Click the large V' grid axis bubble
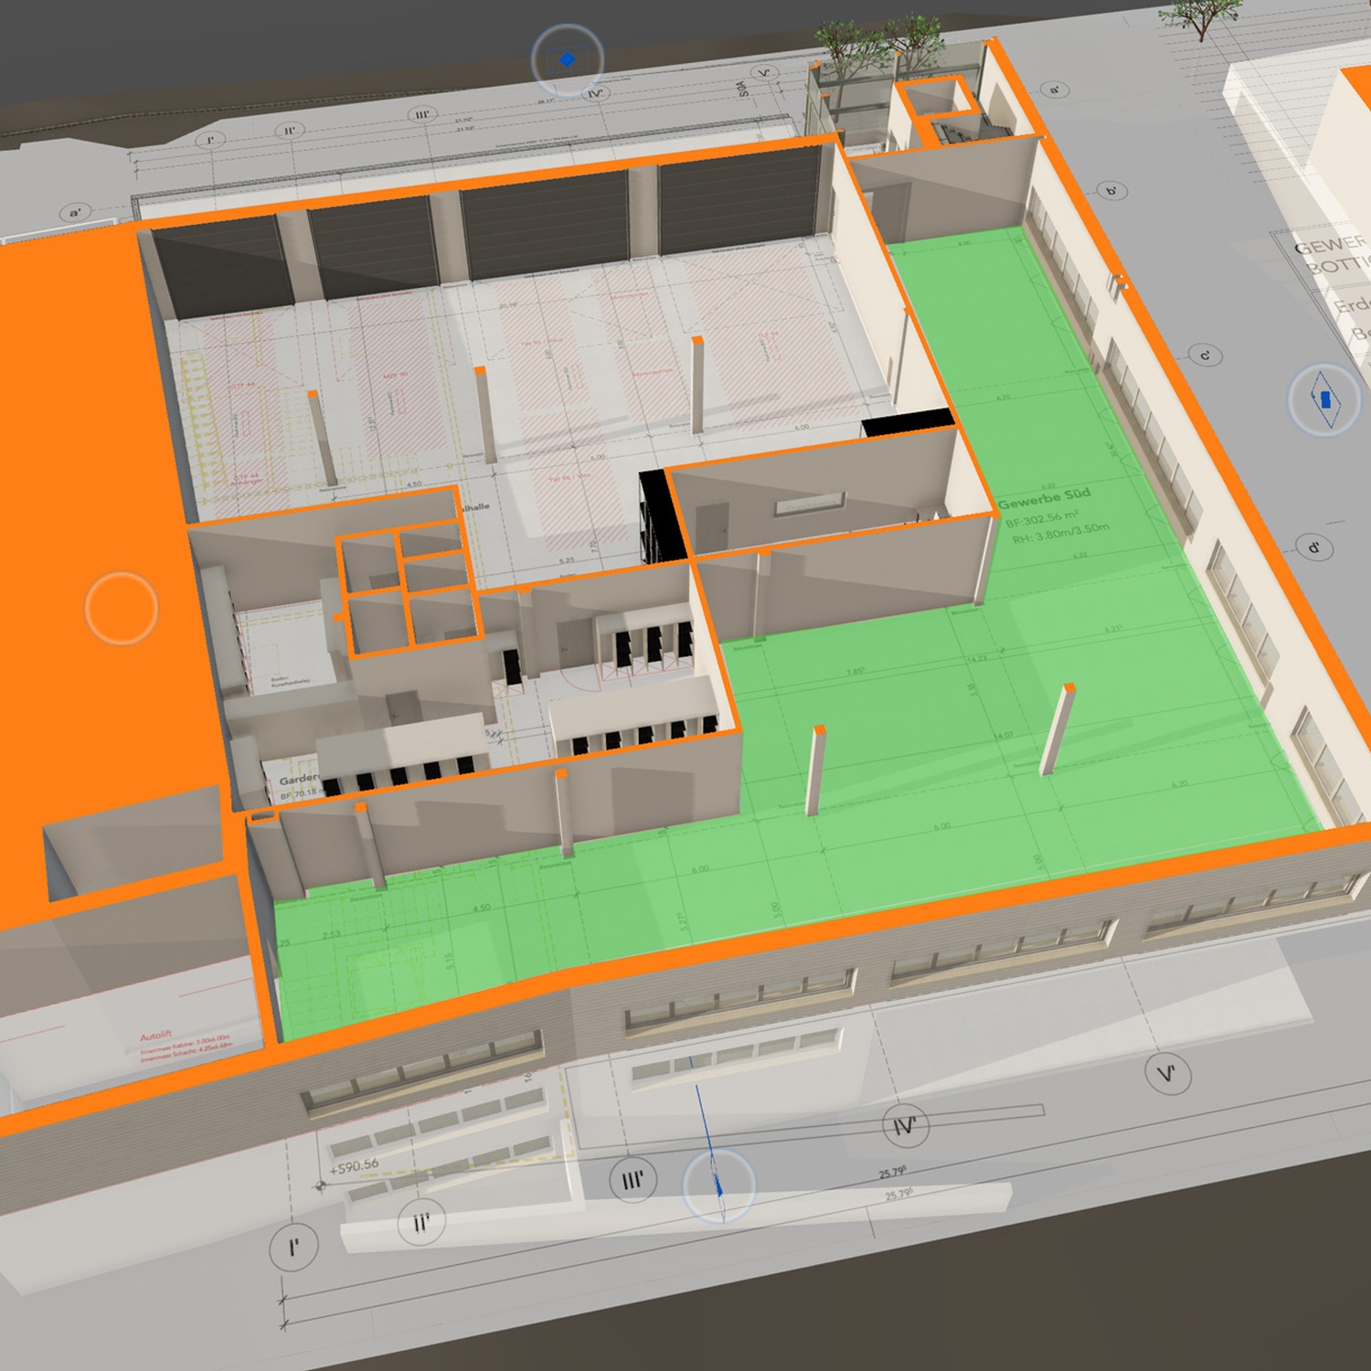This screenshot has height=1371, width=1371. [1167, 1073]
